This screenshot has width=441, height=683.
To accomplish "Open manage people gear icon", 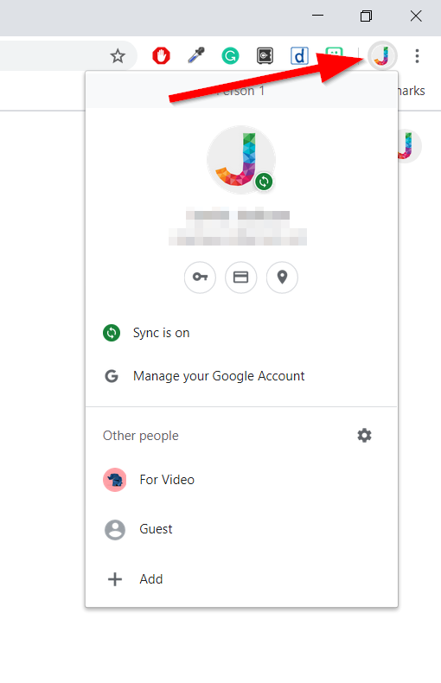I will click(x=364, y=435).
